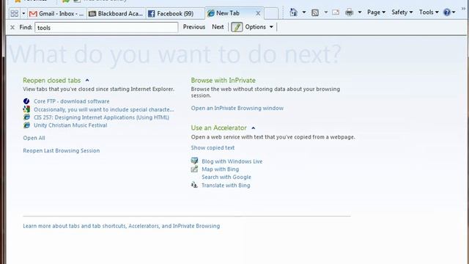Click Open All closed tabs link

(x=34, y=138)
